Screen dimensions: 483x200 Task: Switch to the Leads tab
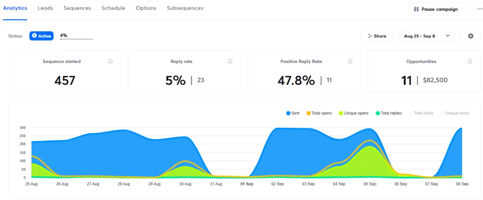click(x=45, y=8)
